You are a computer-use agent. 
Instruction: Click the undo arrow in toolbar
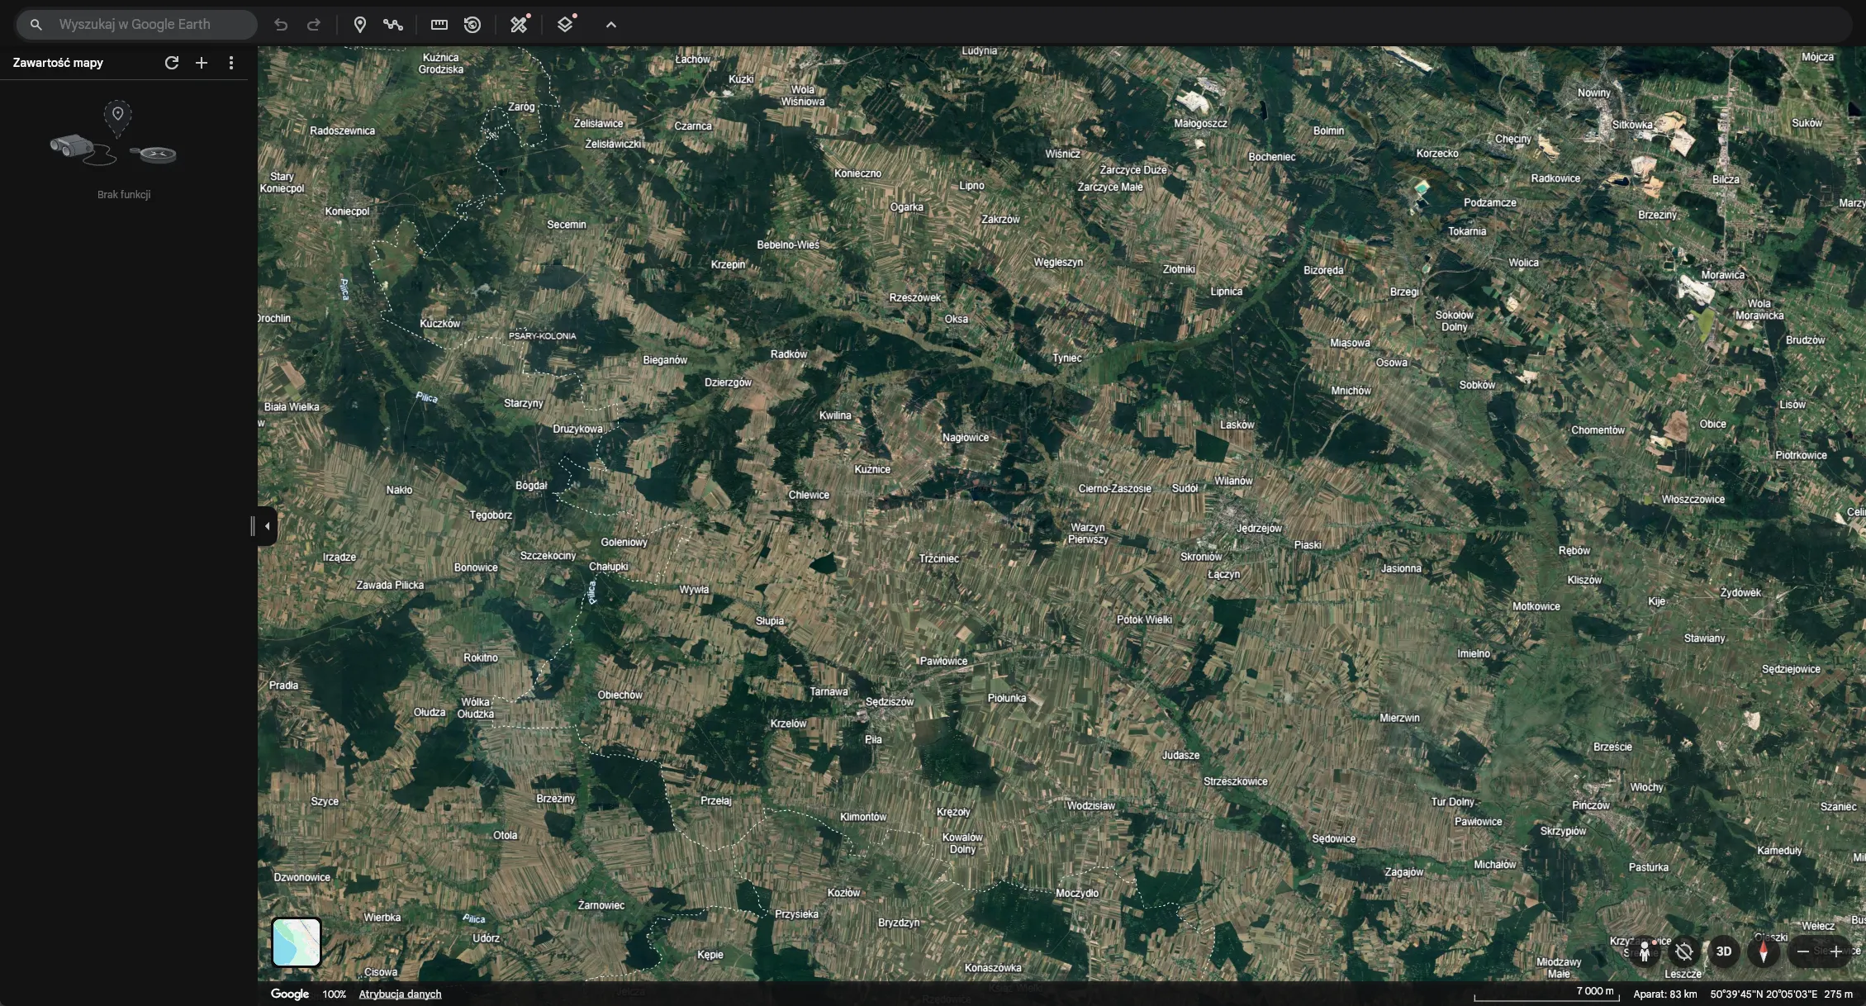pyautogui.click(x=281, y=25)
